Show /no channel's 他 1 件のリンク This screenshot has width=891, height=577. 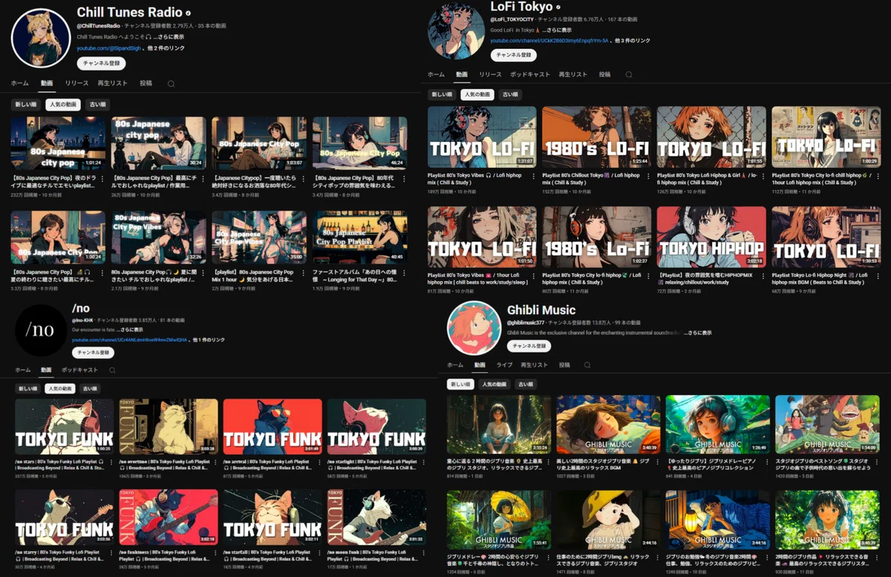pyautogui.click(x=209, y=339)
